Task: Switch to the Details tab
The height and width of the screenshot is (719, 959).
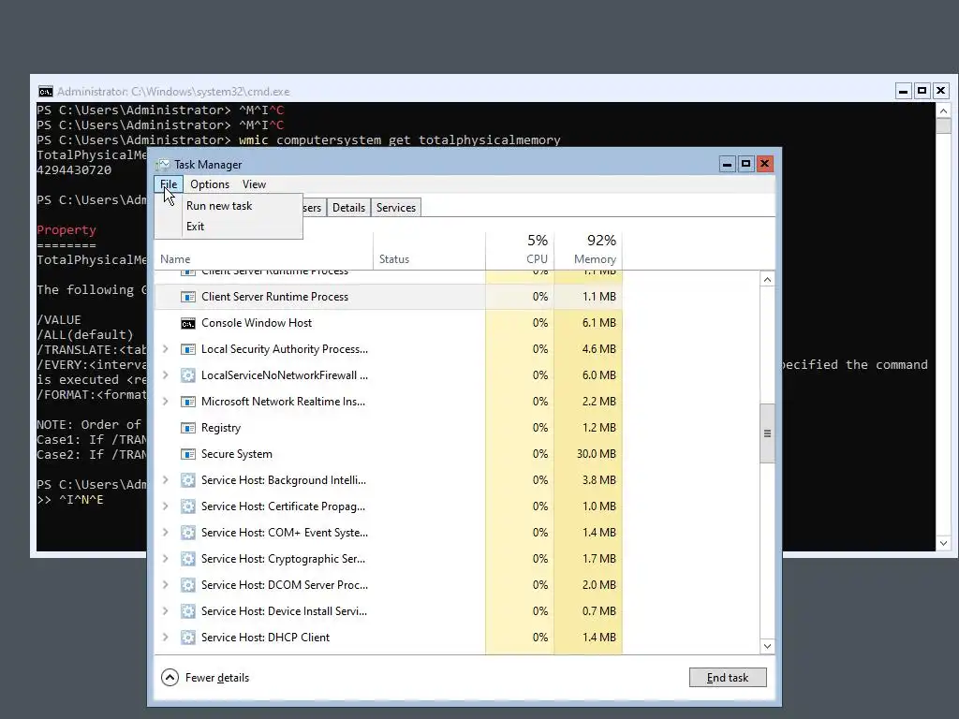Action: click(348, 207)
